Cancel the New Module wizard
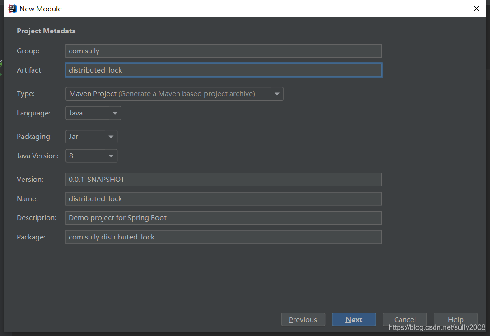490x336 pixels. 405,319
